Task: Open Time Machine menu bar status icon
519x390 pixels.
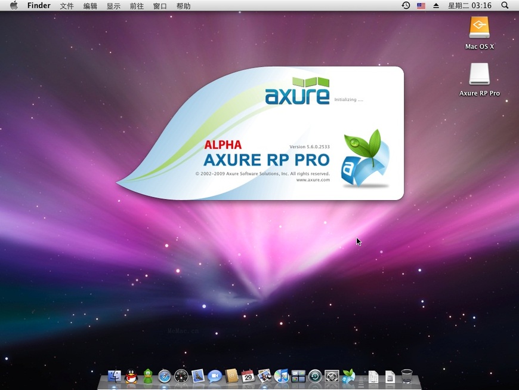Action: (406, 5)
